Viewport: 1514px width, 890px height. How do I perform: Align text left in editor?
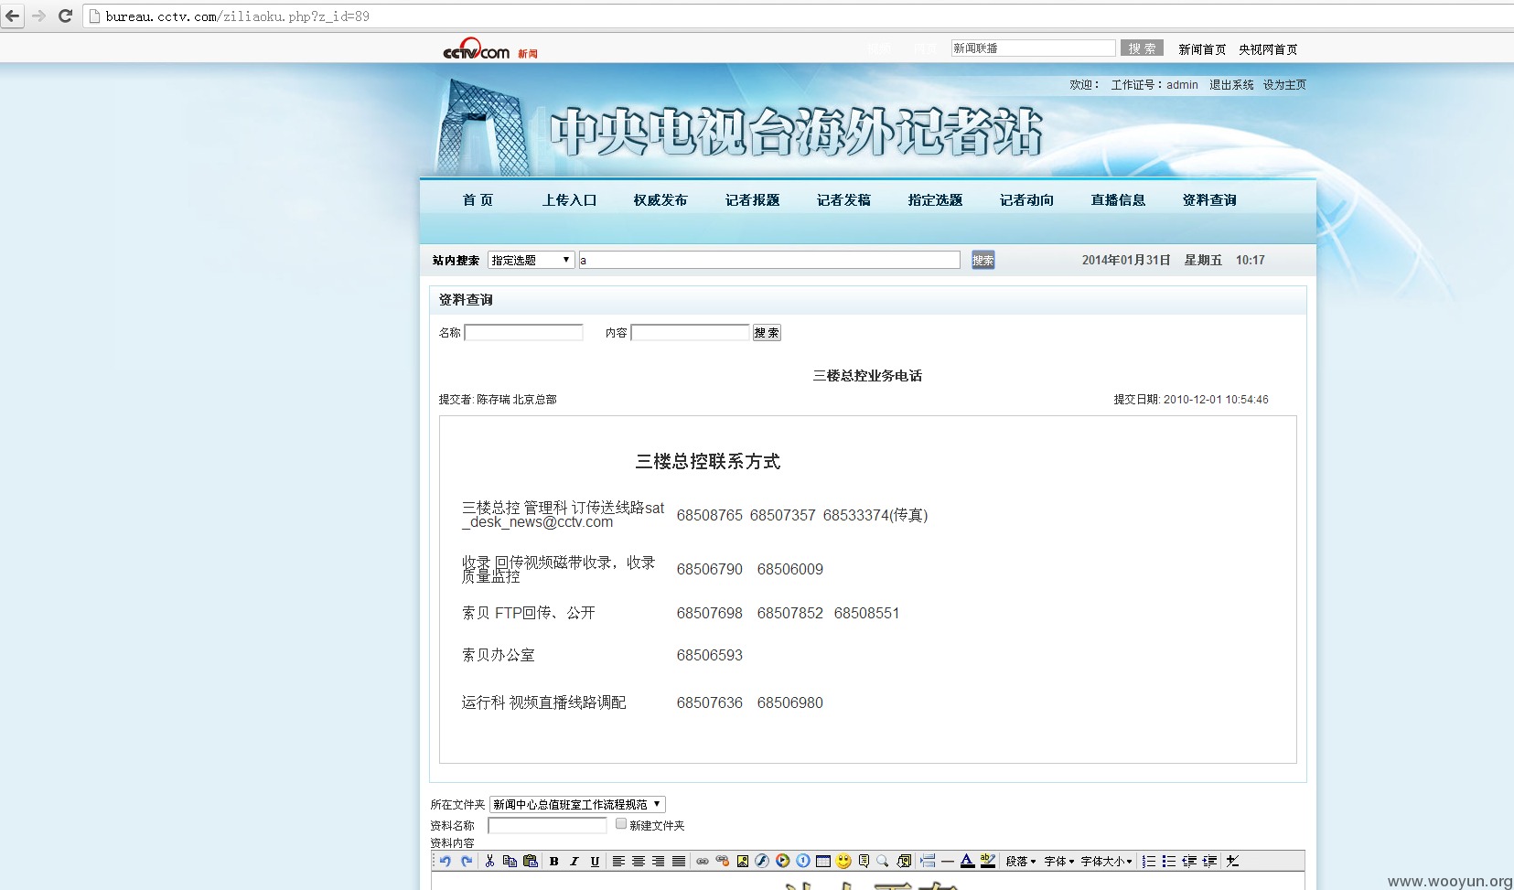618,861
